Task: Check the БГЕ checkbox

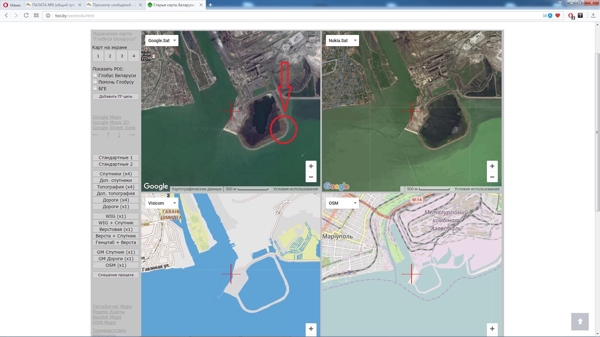Action: coord(95,88)
